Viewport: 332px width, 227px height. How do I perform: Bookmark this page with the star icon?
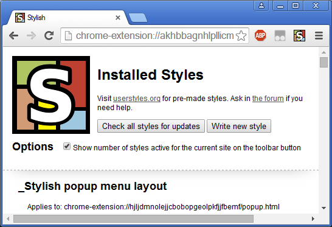click(241, 36)
